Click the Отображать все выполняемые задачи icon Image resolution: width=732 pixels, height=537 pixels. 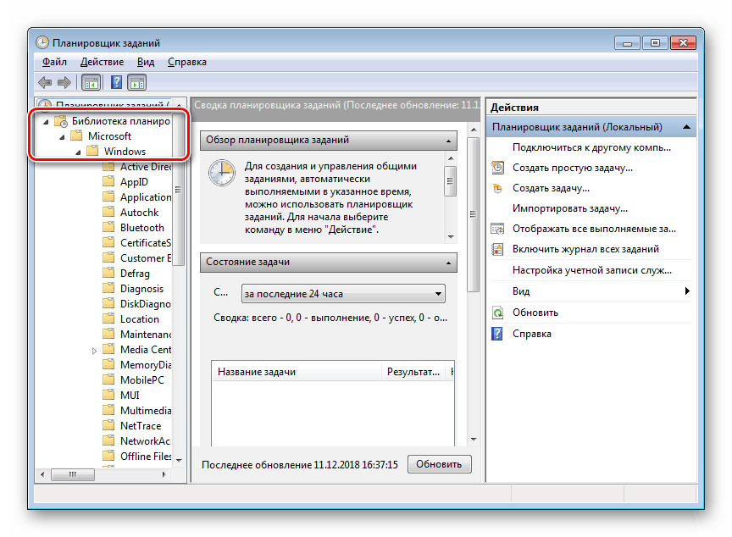(497, 229)
